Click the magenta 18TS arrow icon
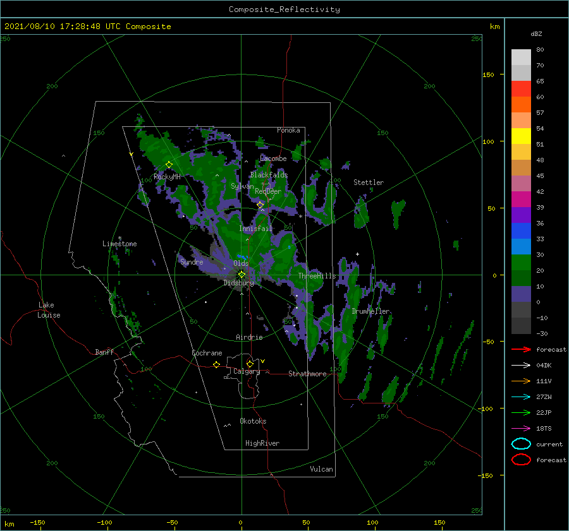The image size is (569, 531). pyautogui.click(x=521, y=429)
